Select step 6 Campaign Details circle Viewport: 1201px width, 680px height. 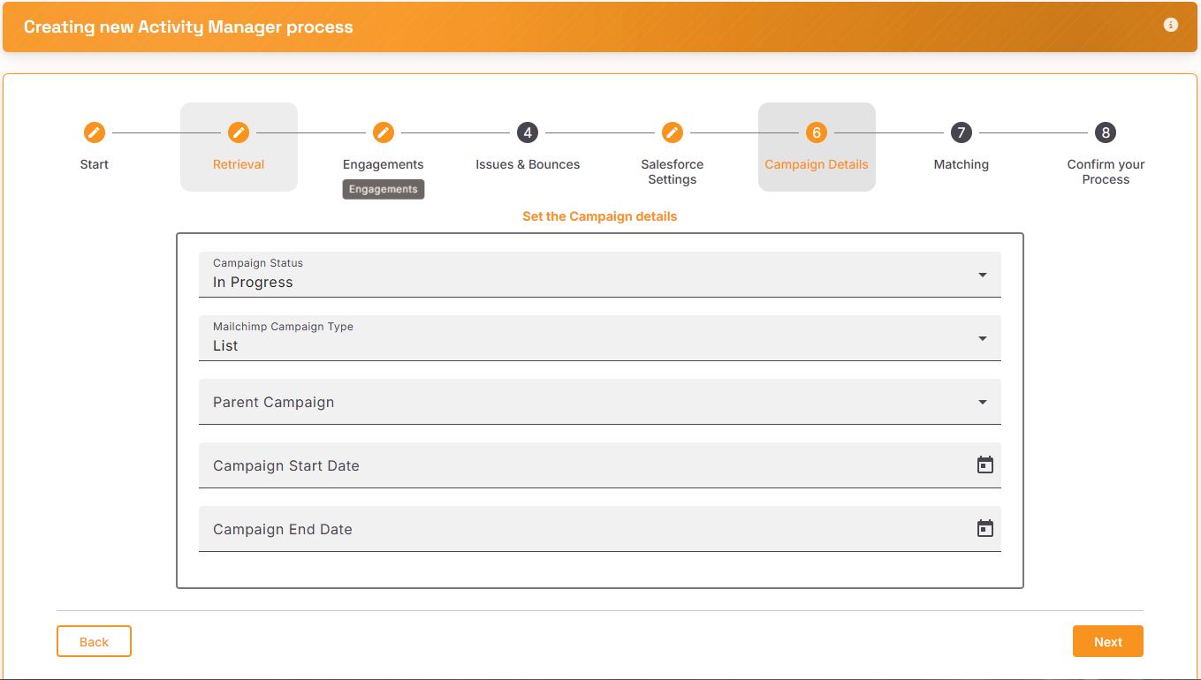click(x=817, y=132)
